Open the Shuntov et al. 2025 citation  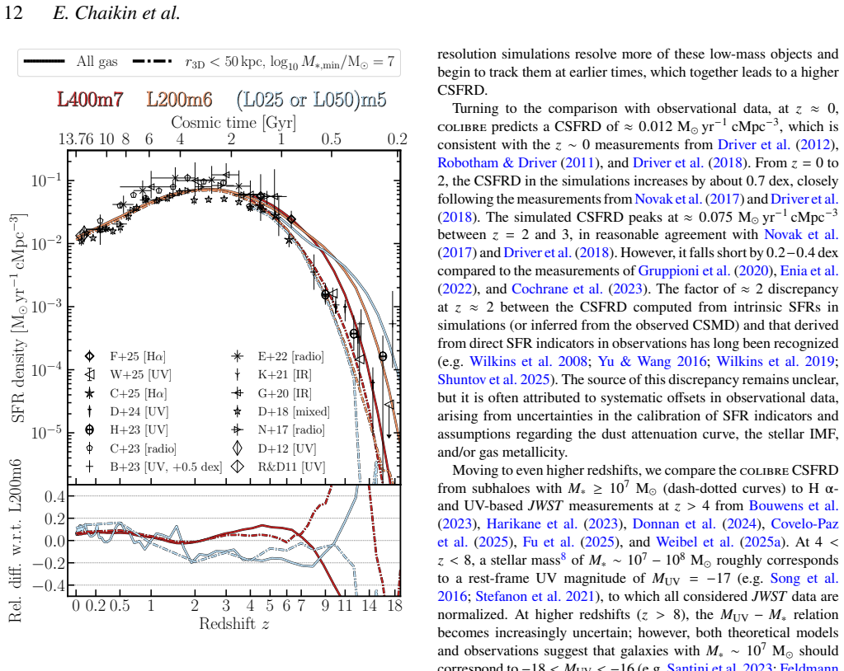pyautogui.click(x=493, y=379)
